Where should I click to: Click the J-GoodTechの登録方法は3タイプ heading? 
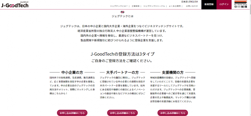click(x=122, y=54)
